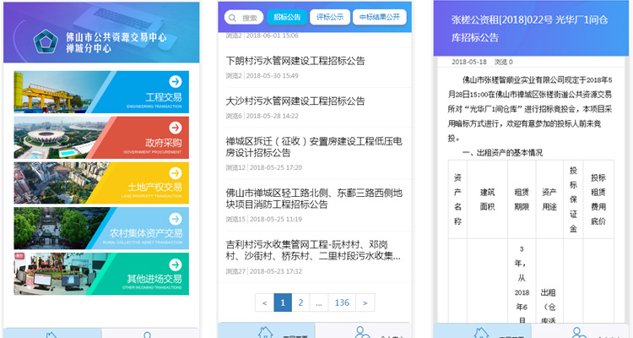Image resolution: width=633 pixels, height=338 pixels.
Task: Select the 招标公告 tab
Action: pos(287,17)
